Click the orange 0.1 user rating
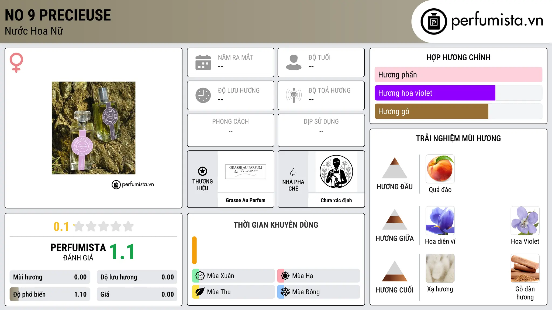This screenshot has height=310, width=552. click(61, 227)
